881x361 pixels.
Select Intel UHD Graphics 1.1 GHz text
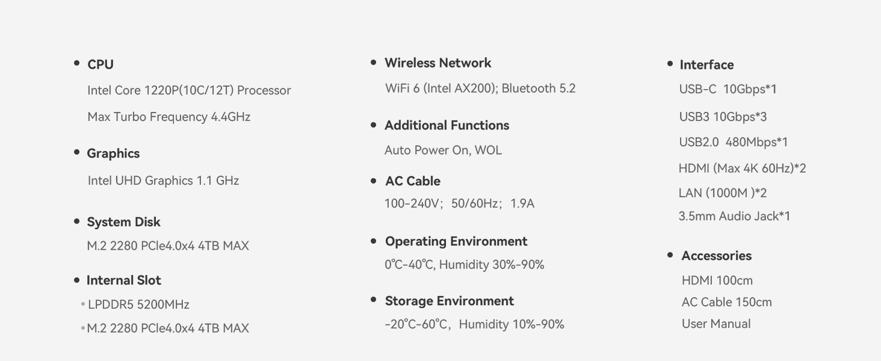point(163,180)
